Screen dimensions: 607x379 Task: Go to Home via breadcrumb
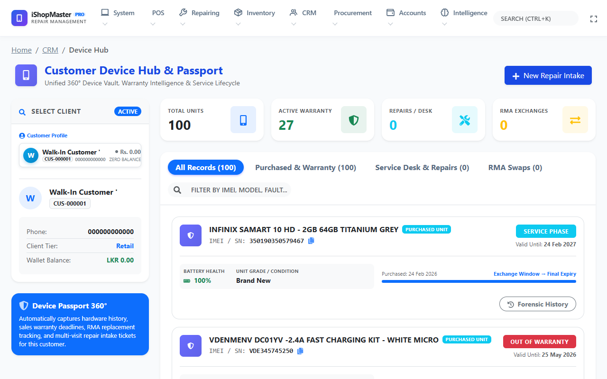pos(21,50)
